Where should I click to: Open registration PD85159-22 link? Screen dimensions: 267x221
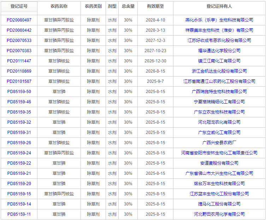coord(19,163)
